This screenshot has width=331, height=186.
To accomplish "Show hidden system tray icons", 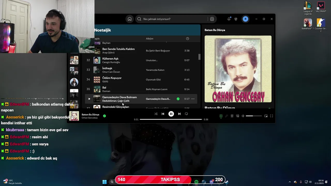I will pyautogui.click(x=290, y=182).
